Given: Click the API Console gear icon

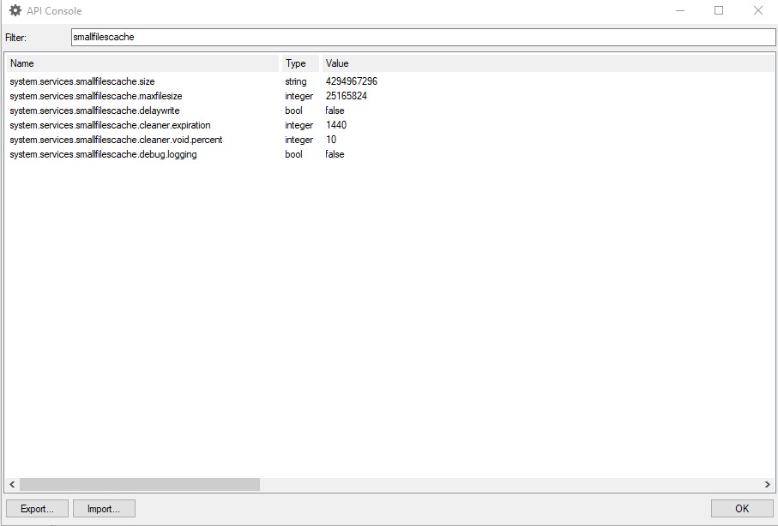Looking at the screenshot, I should pyautogui.click(x=15, y=10).
